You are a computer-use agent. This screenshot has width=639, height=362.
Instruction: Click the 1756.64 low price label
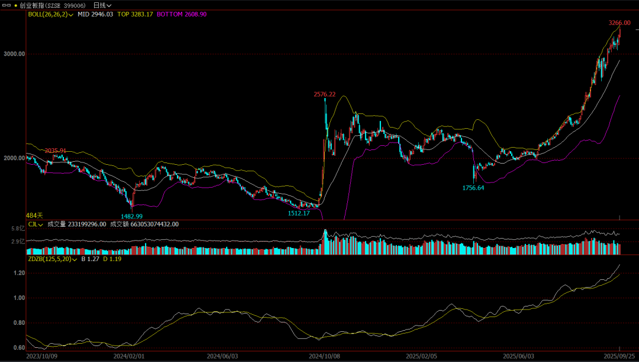click(x=473, y=187)
